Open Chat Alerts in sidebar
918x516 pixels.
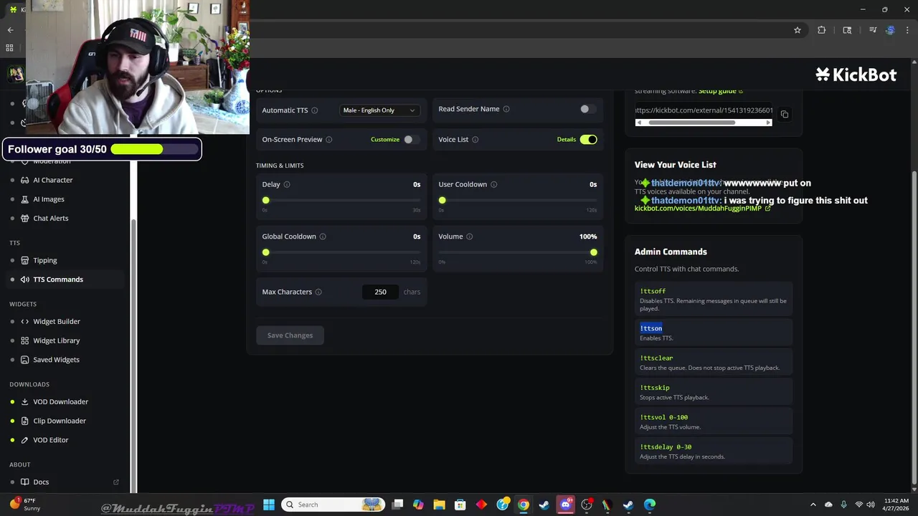50,218
